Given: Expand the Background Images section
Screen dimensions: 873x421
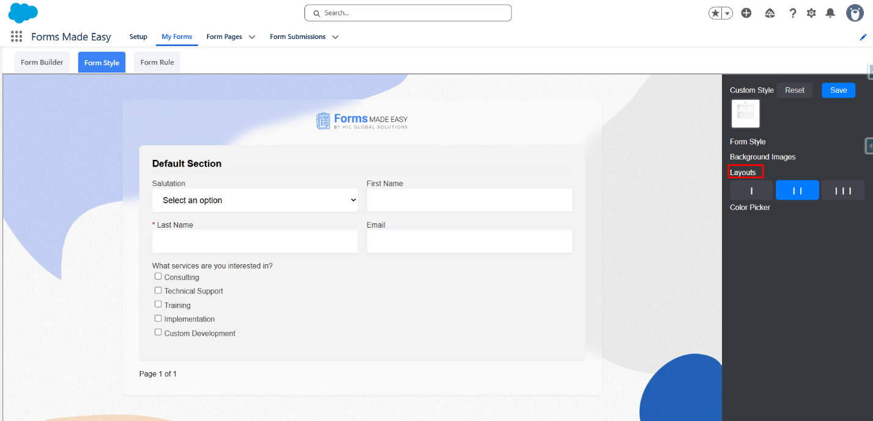Looking at the screenshot, I should (x=762, y=157).
